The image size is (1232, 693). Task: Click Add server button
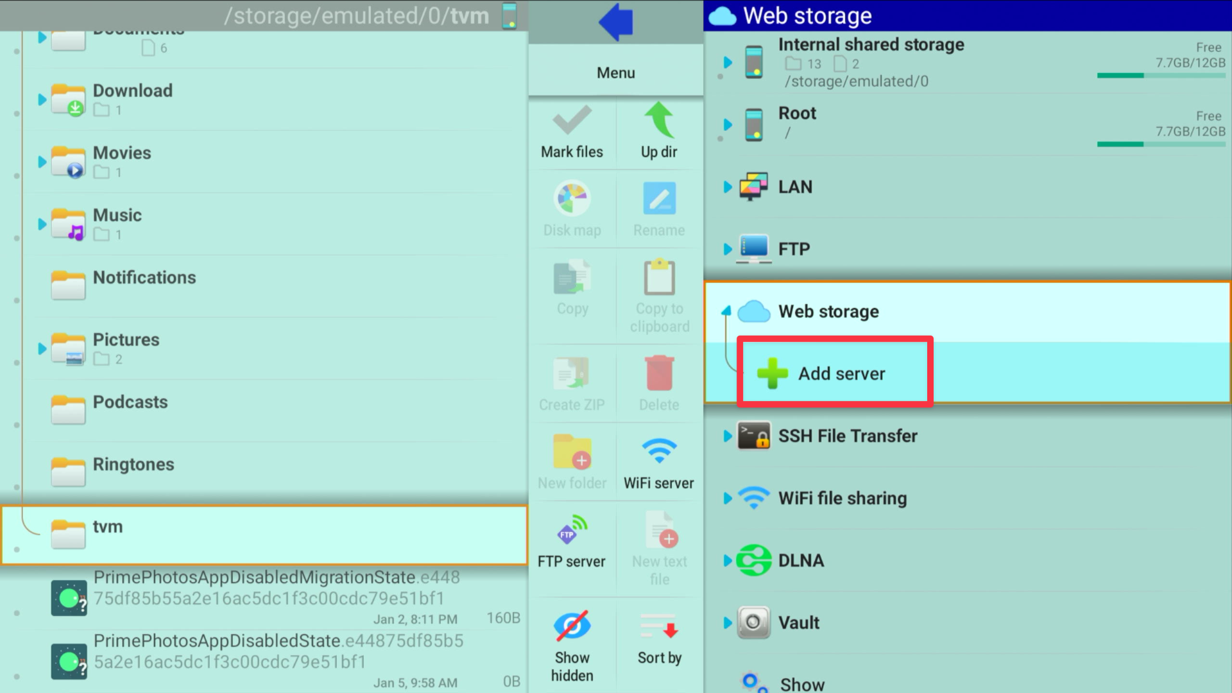pyautogui.click(x=835, y=373)
